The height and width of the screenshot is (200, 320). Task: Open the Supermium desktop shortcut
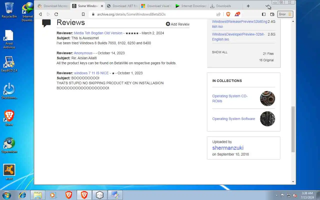point(9,145)
